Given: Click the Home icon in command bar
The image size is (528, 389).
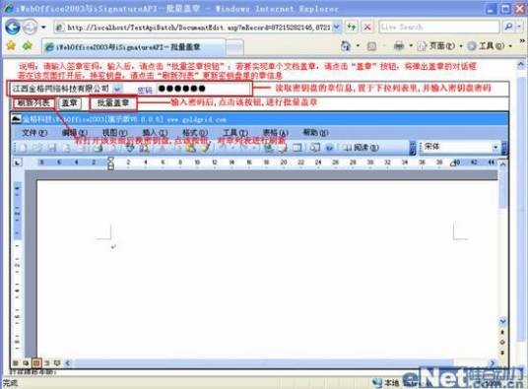Looking at the screenshot, I should [346, 45].
